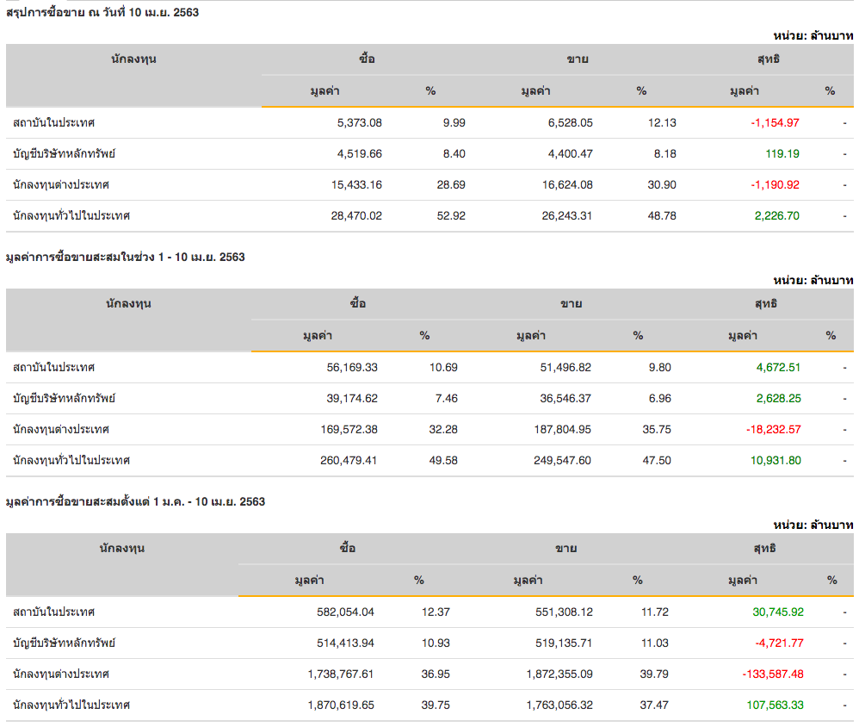Click the green net value 119.19

782,153
